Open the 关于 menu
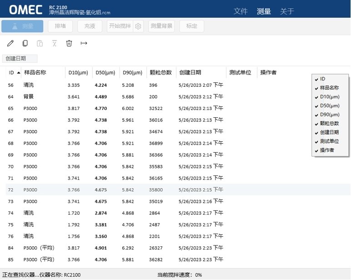 pos(287,11)
